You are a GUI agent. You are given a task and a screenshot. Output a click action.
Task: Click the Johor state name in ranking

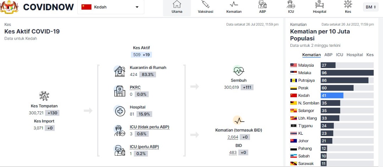(x=303, y=141)
